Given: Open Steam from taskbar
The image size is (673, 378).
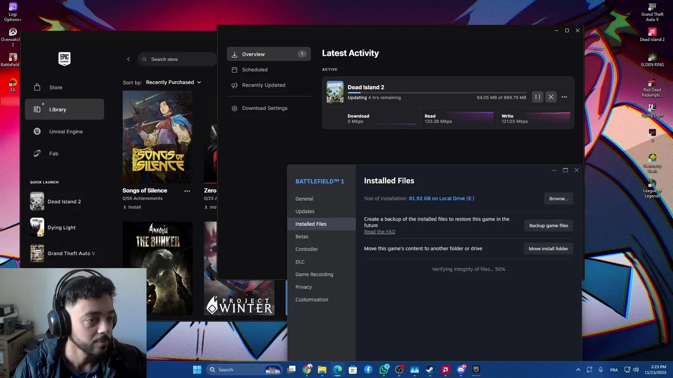Looking at the screenshot, I should point(430,370).
